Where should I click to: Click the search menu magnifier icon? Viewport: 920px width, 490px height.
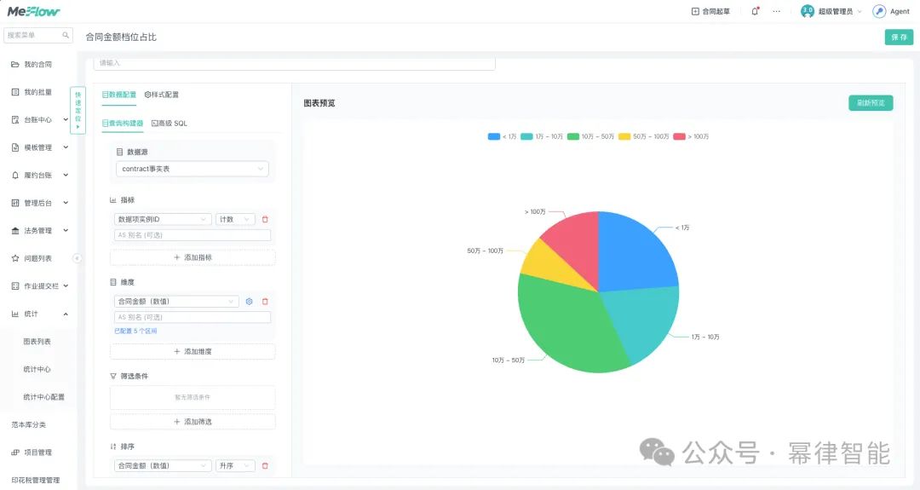click(66, 35)
